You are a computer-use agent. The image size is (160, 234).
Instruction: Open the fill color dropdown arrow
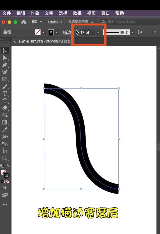tap(43, 32)
